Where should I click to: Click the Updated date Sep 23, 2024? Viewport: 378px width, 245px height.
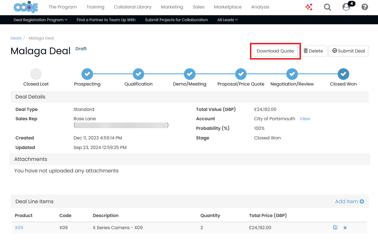click(100, 148)
